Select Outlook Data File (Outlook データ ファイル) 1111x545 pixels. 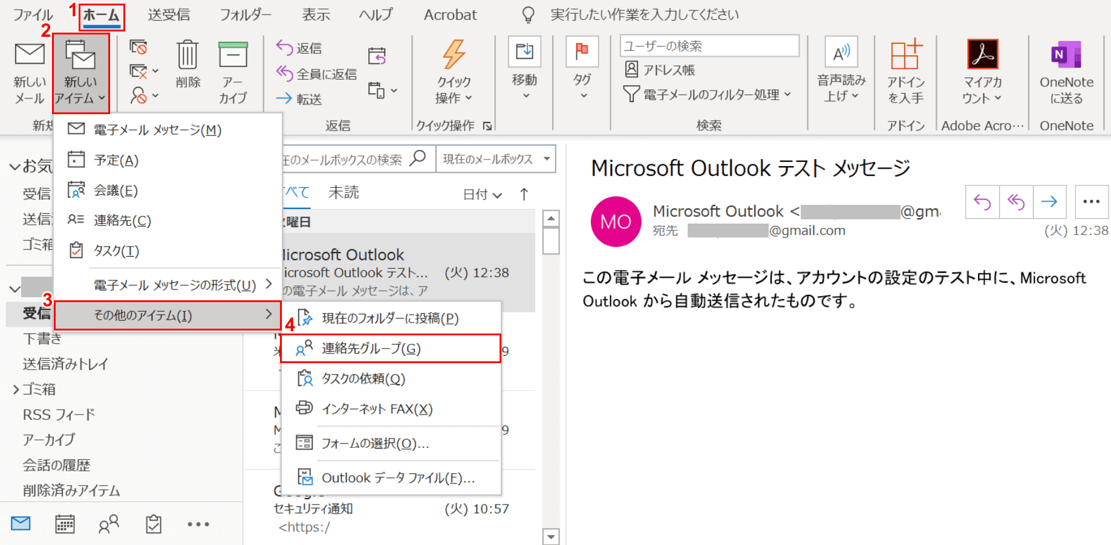[391, 477]
